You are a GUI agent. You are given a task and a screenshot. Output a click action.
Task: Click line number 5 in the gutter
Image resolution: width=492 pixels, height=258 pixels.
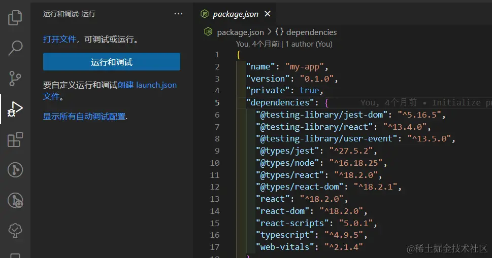pos(217,103)
